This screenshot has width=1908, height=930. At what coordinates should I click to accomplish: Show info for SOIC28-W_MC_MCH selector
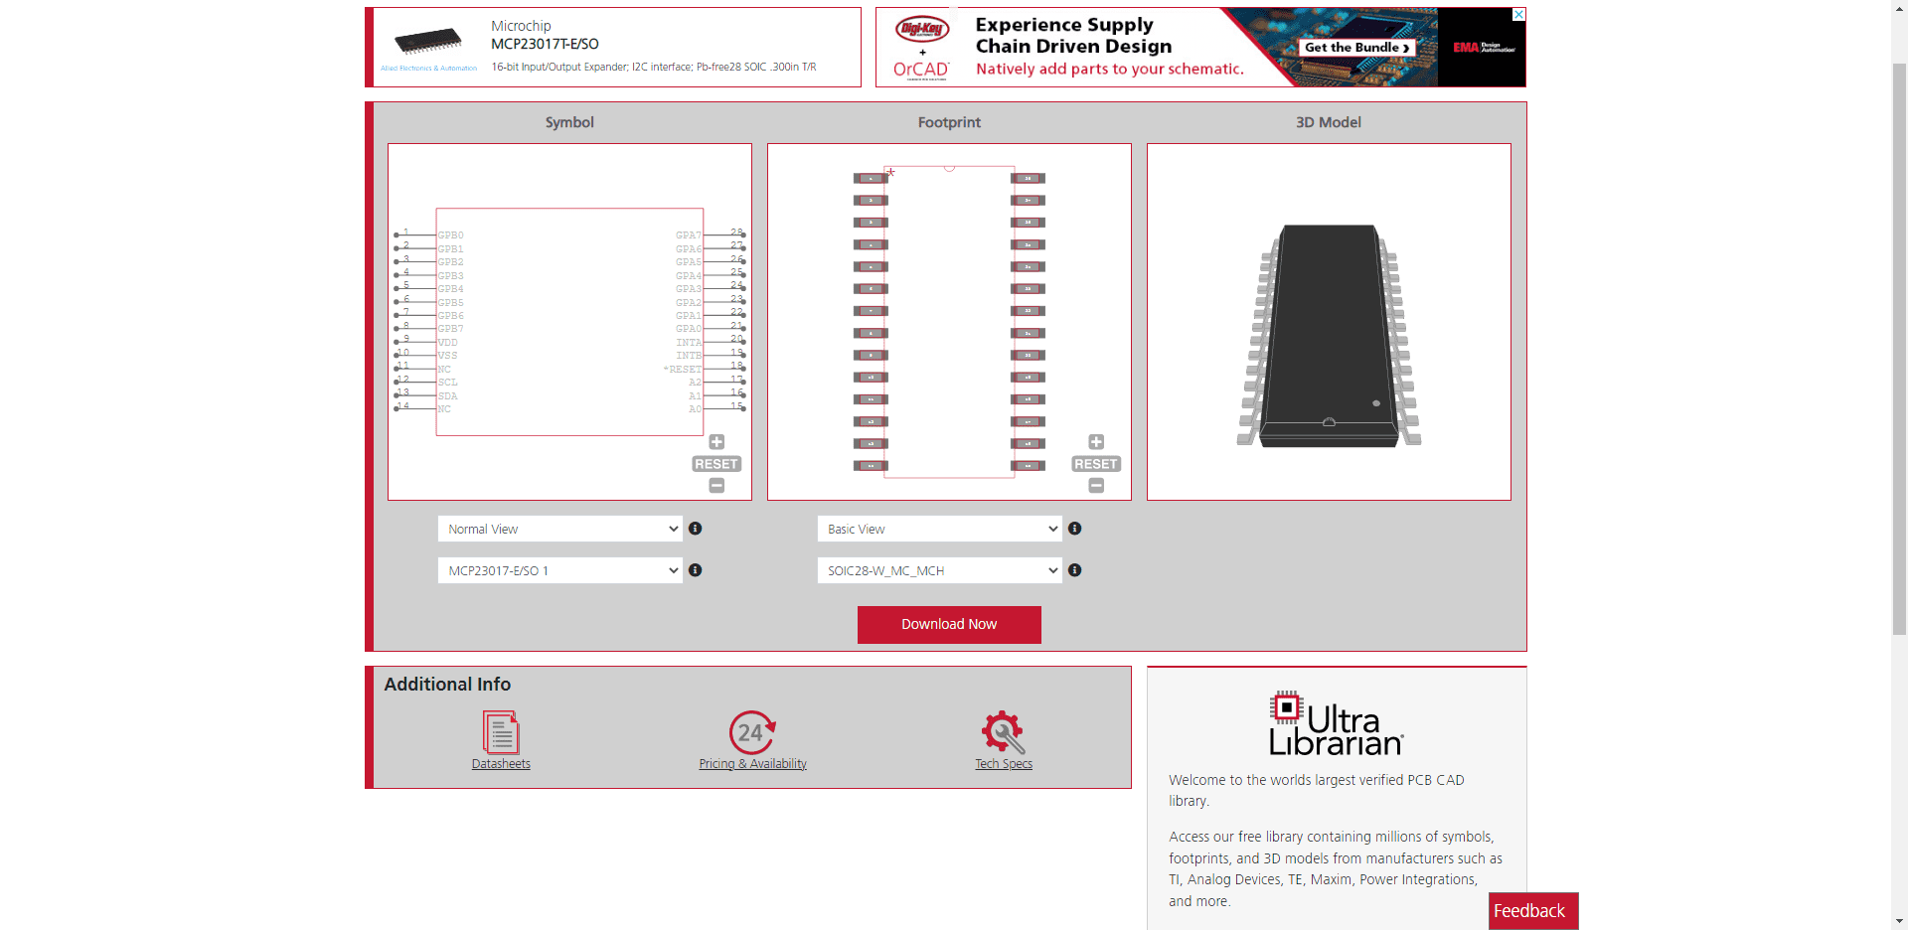(1075, 570)
